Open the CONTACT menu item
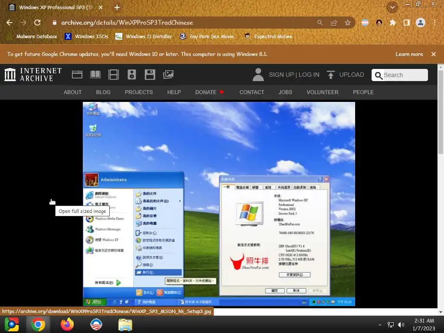This screenshot has height=333, width=444. click(x=252, y=92)
